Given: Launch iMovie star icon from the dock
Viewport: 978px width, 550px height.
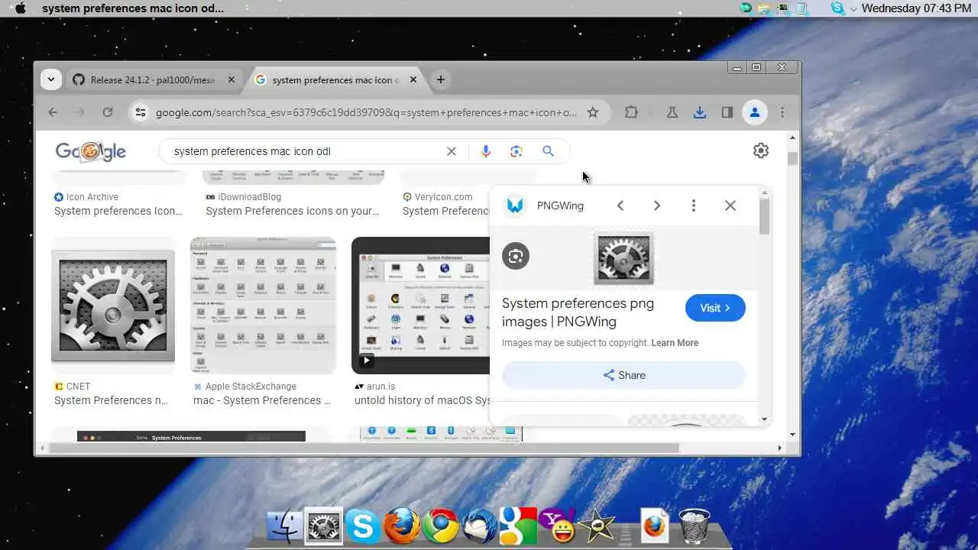Looking at the screenshot, I should 597,527.
